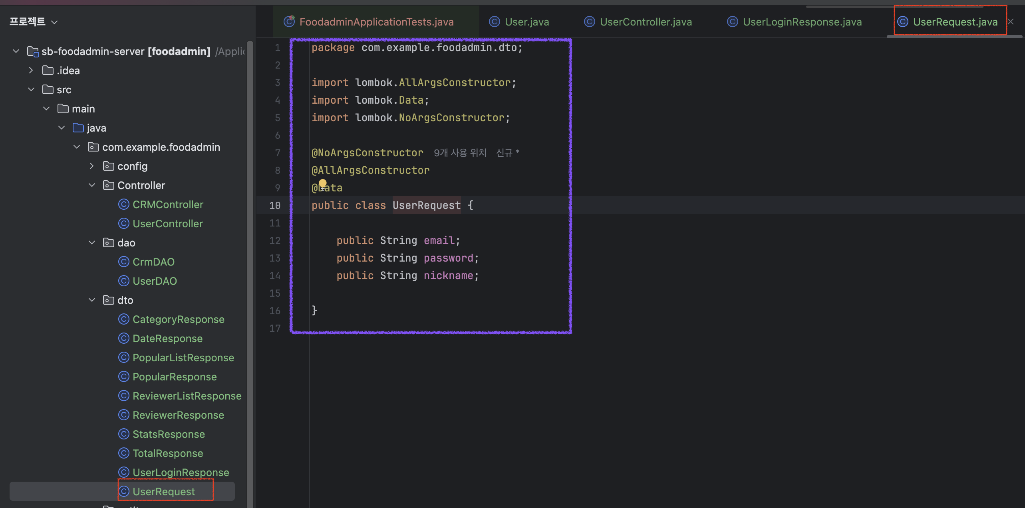Select UserDAO in the project tree
This screenshot has height=508, width=1025.
point(155,281)
